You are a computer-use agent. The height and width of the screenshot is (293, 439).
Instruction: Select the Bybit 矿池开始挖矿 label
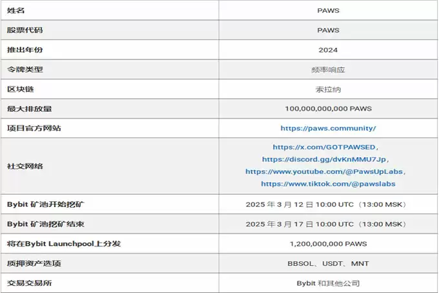click(46, 204)
